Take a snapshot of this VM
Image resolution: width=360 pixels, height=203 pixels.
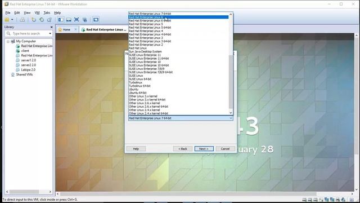click(34, 20)
